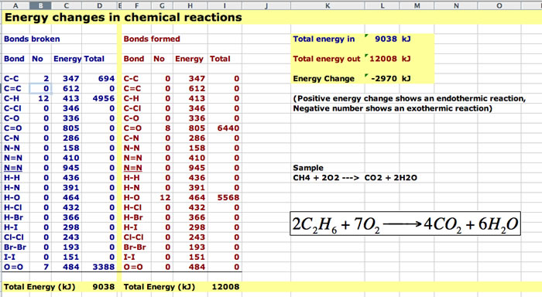Click the red 'Total' column header

pos(220,59)
